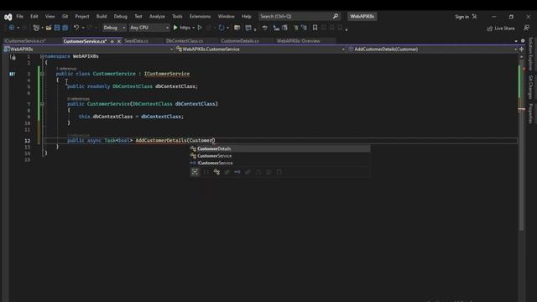Collapse the CustomerService constructor block
Viewport: 537px width, 302px height.
point(42,104)
